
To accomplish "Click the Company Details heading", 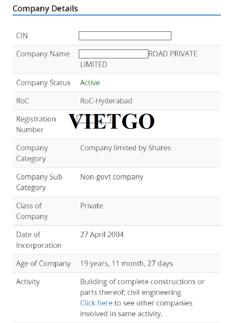I will (45, 8).
